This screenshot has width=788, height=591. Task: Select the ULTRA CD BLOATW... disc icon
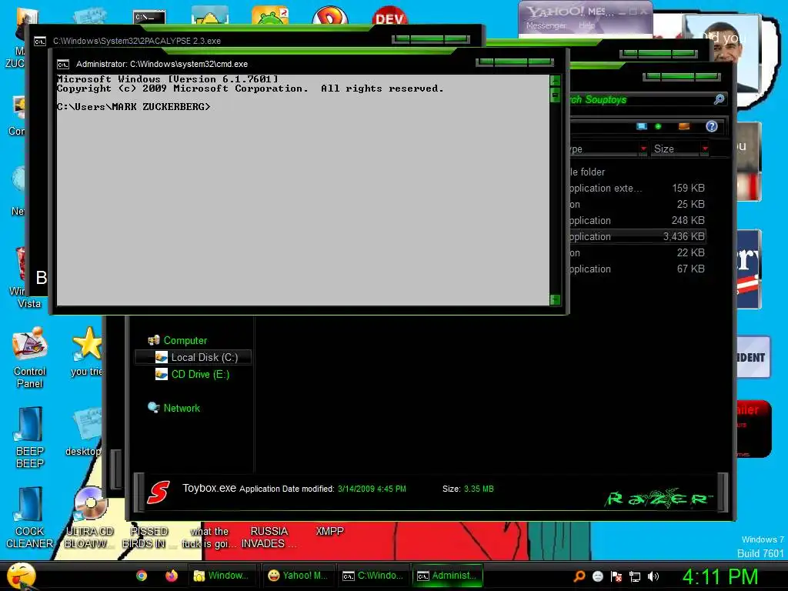pyautogui.click(x=89, y=518)
